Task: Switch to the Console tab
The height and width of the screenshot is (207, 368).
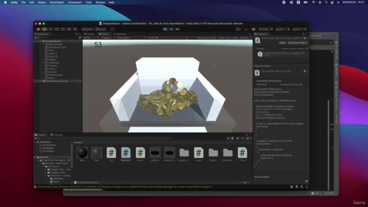Action: pos(56,135)
